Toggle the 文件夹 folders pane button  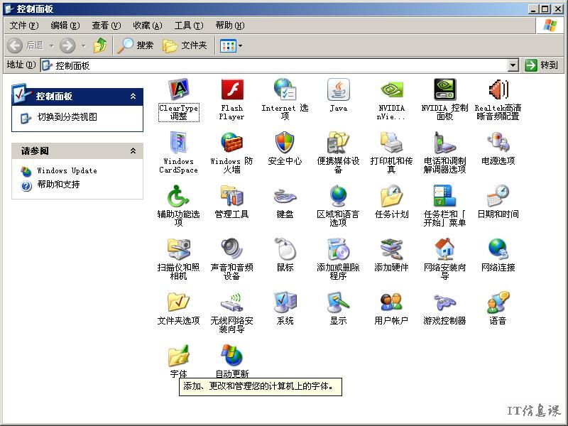(x=185, y=45)
